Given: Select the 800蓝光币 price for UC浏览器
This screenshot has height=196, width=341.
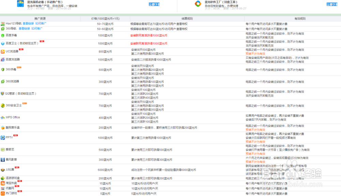Looking at the screenshot, I should pyautogui.click(x=105, y=52).
